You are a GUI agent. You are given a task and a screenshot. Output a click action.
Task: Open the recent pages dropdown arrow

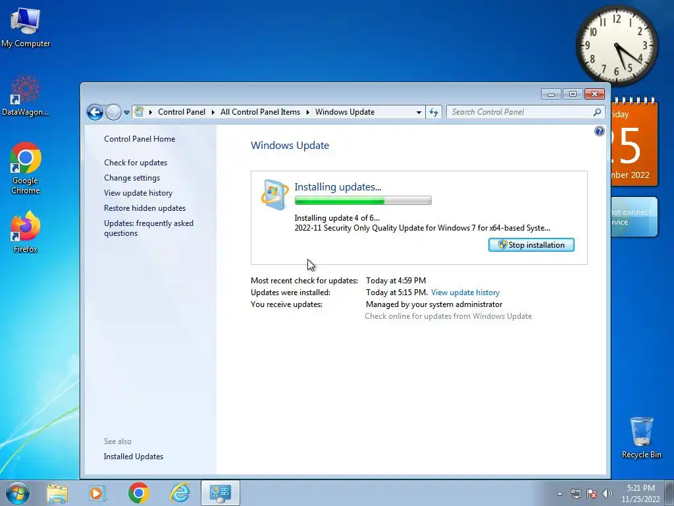(127, 112)
